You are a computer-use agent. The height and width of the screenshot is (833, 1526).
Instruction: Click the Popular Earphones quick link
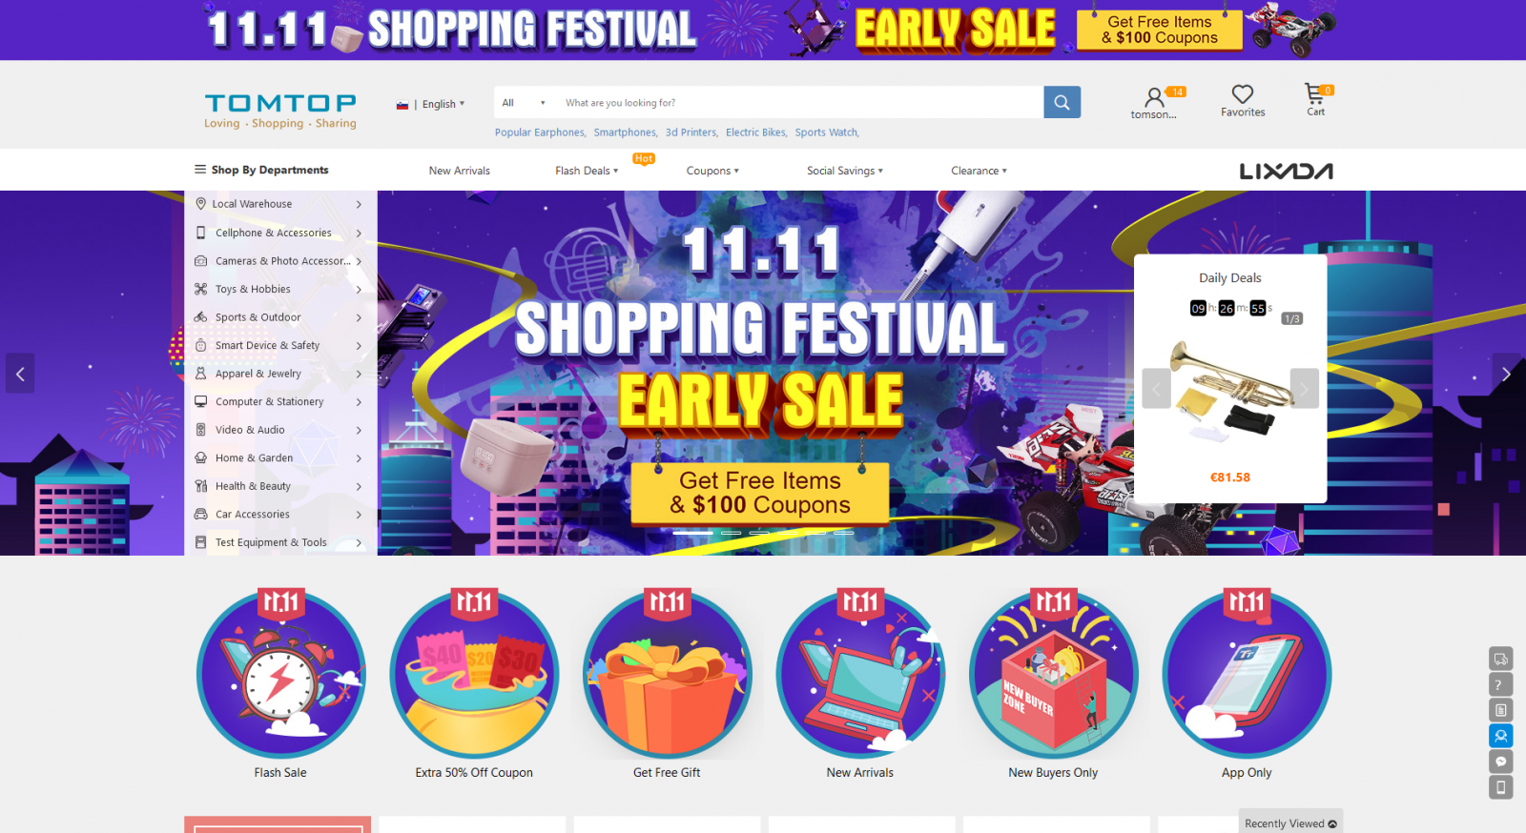pyautogui.click(x=540, y=132)
